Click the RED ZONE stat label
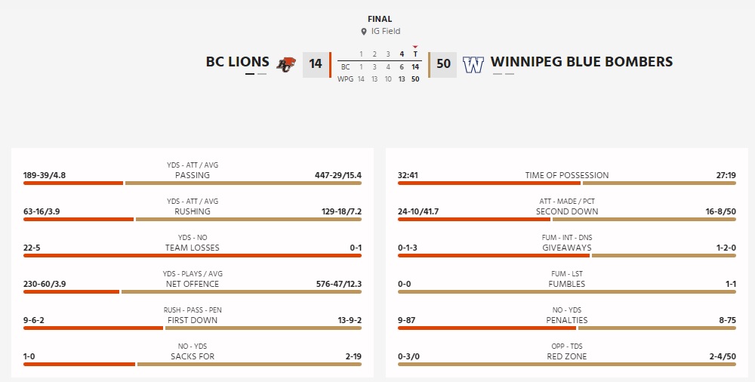The width and height of the screenshot is (755, 382). 567,356
